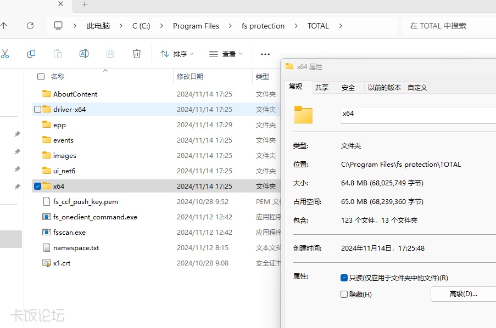The height and width of the screenshot is (328, 496).
Task: Click the large folder icon in properties dialog
Action: tap(303, 115)
